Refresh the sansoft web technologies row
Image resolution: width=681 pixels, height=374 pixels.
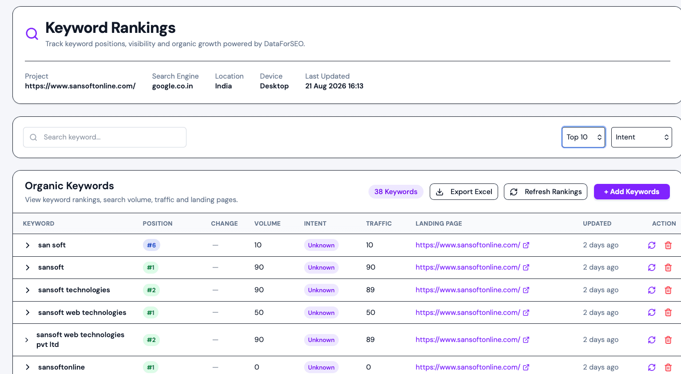tap(652, 312)
